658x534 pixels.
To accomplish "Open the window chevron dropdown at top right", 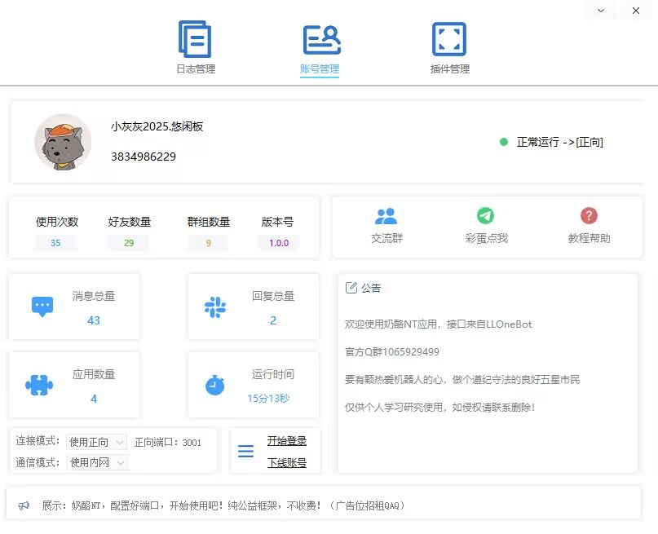I will click(x=599, y=11).
